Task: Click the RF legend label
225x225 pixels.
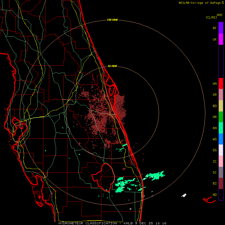Action: [215, 28]
